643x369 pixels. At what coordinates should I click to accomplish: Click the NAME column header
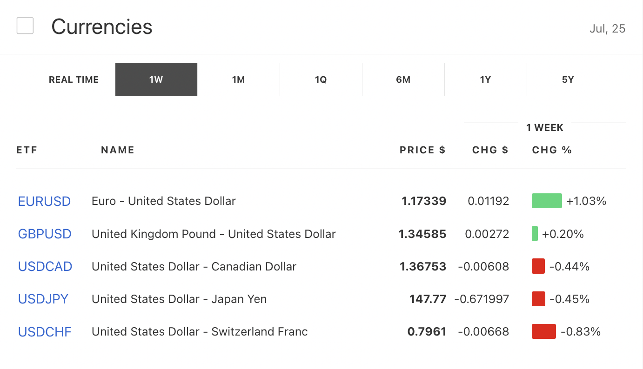(118, 150)
